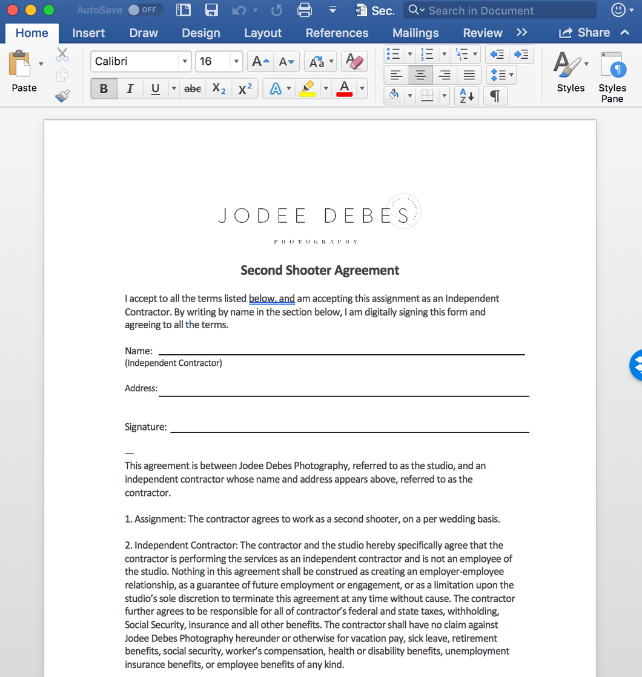The height and width of the screenshot is (677, 642).
Task: Click the Save icon in title bar
Action: [x=211, y=10]
